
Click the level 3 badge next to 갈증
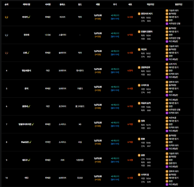139,155
